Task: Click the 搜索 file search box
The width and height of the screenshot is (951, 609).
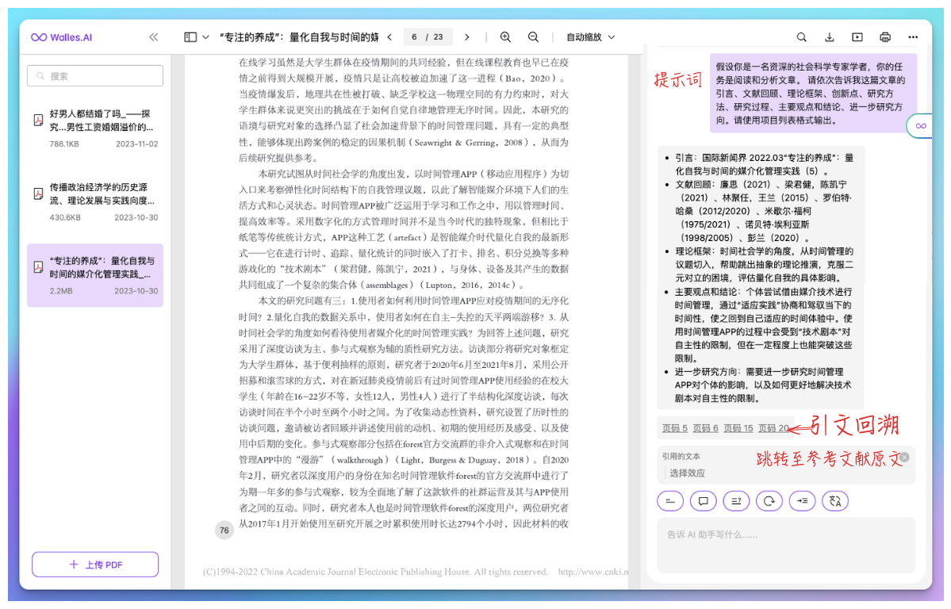Action: (95, 76)
